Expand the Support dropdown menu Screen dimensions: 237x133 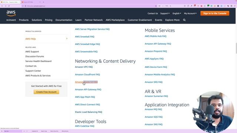coord(165,13)
